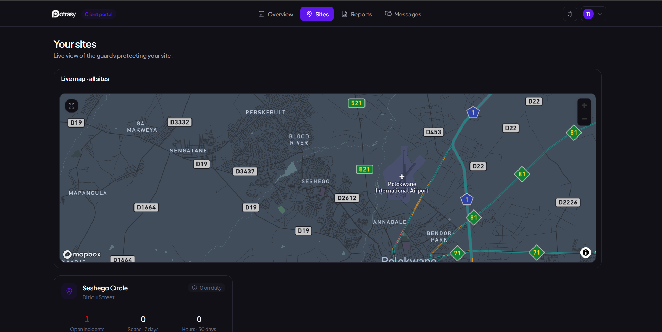This screenshot has height=332, width=662.
Task: Click the MAPANGULA map label
Action: (x=88, y=193)
